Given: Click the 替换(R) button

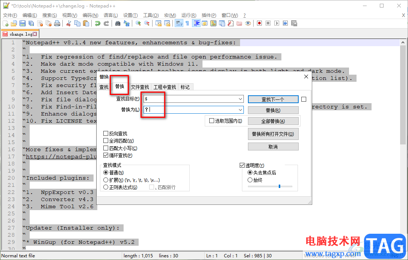Looking at the screenshot, I should click(x=273, y=110).
